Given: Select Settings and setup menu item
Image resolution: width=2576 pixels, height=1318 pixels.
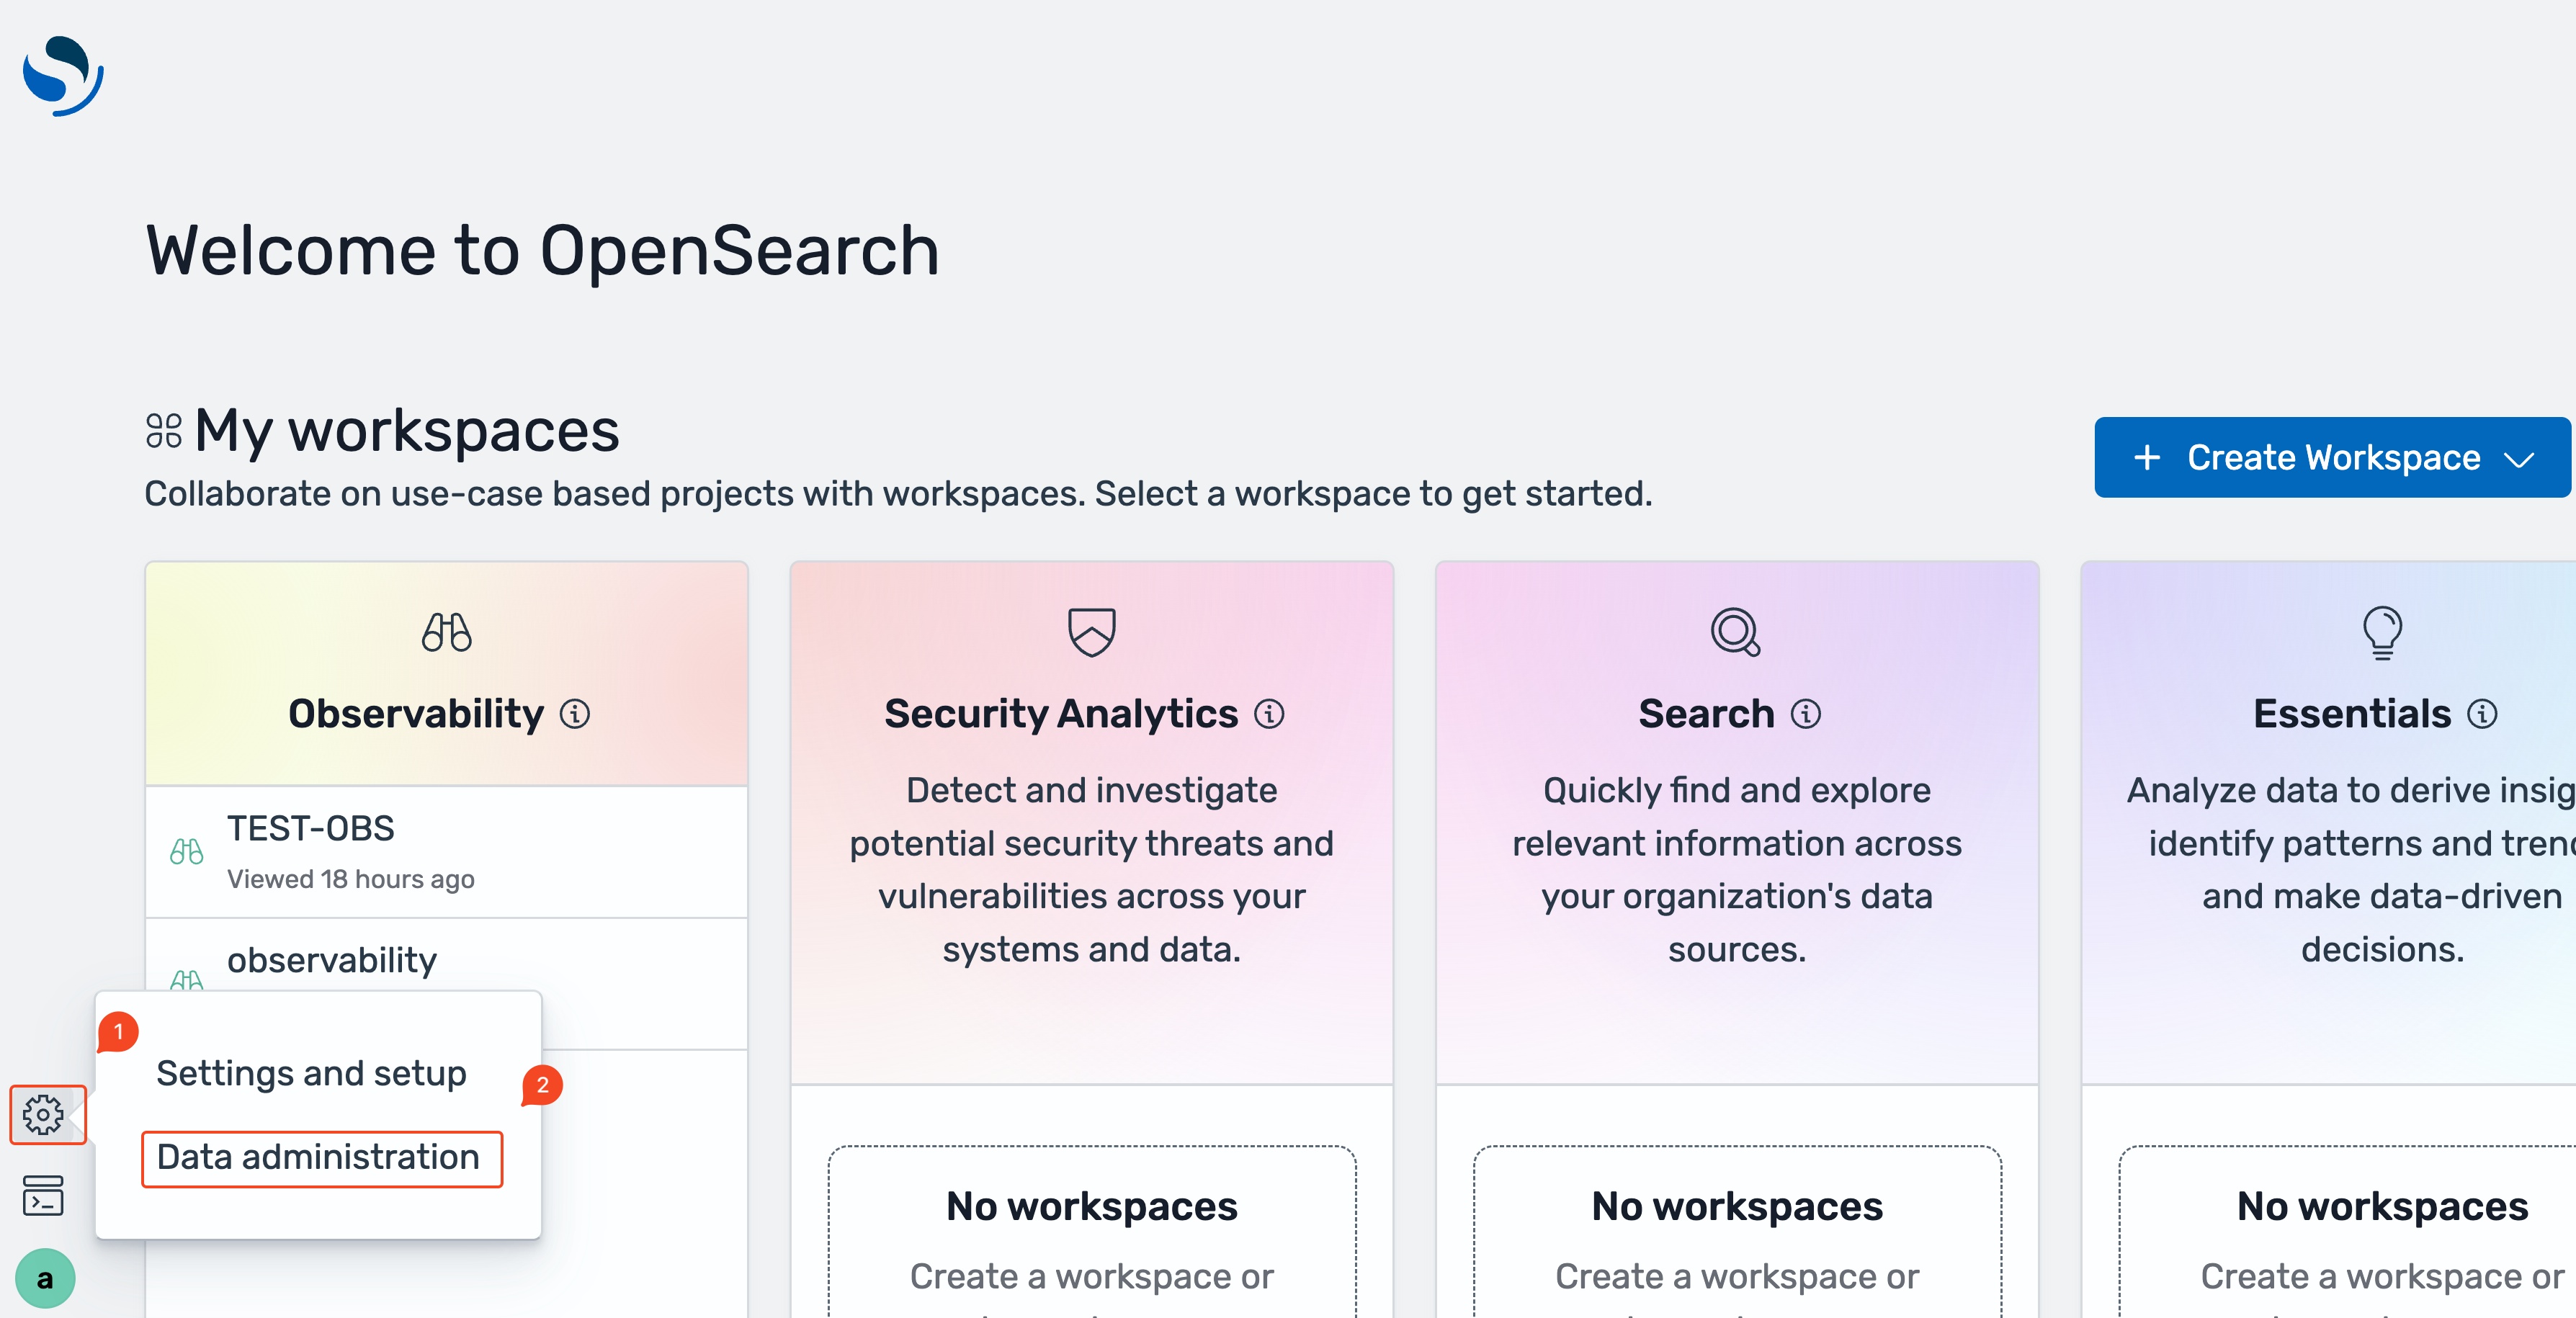Looking at the screenshot, I should click(311, 1073).
